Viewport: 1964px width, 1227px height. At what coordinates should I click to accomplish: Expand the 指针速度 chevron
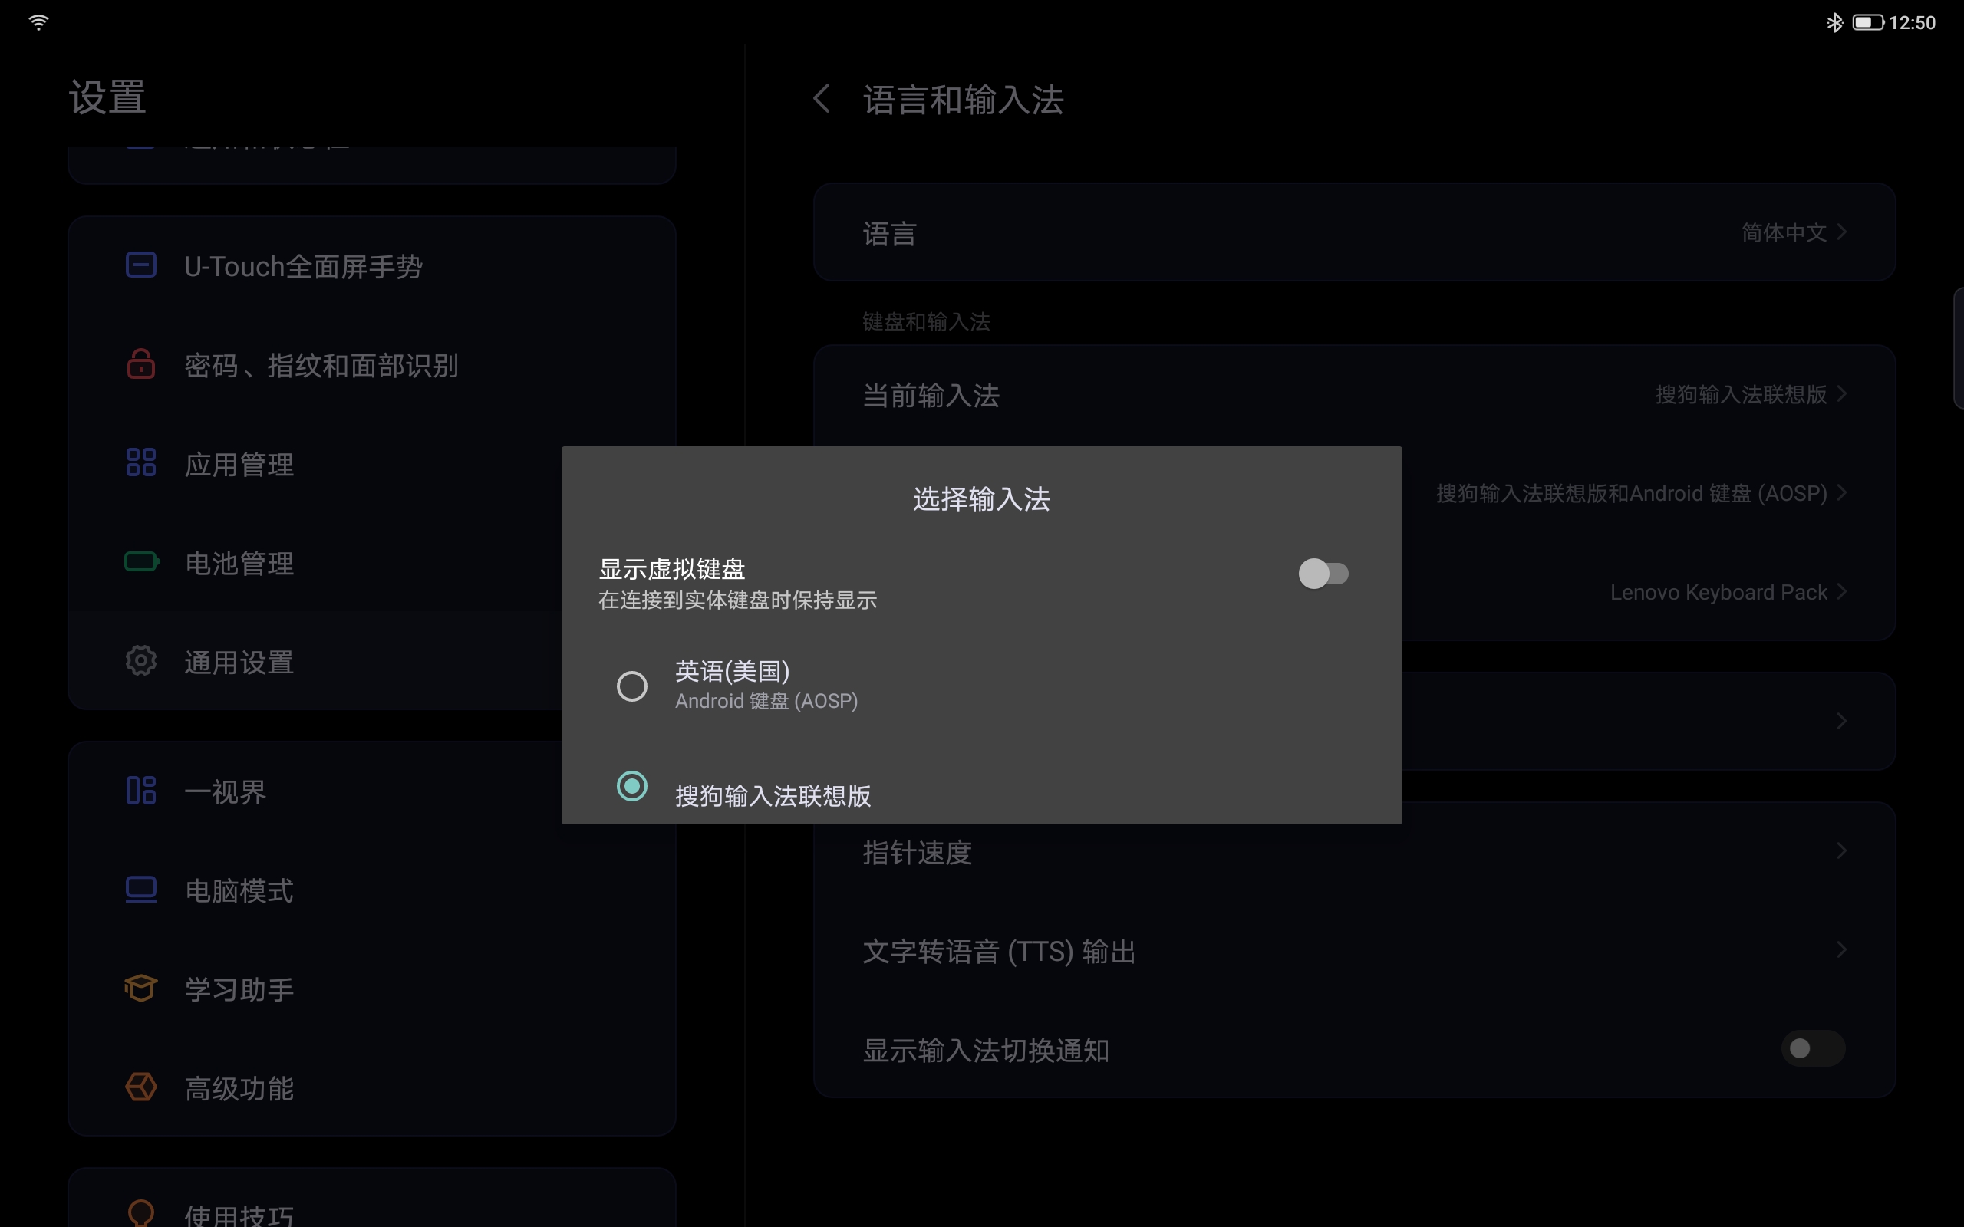click(1841, 851)
